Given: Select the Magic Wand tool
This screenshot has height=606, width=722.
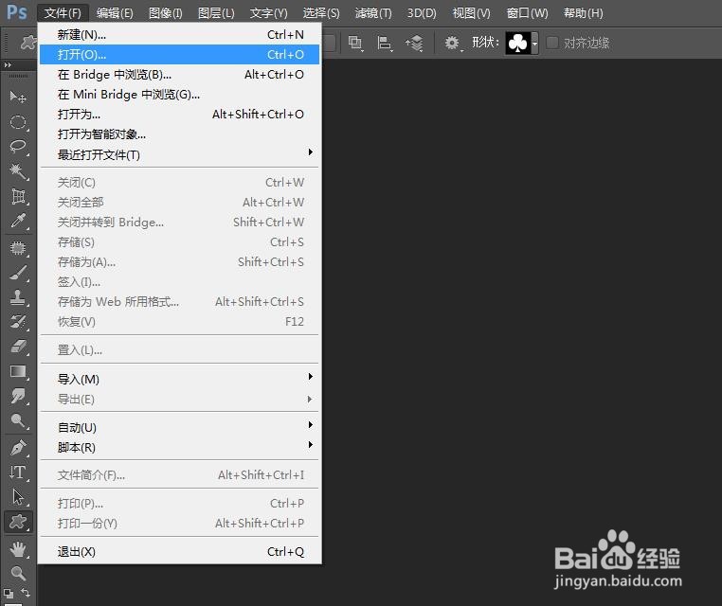Looking at the screenshot, I should [18, 171].
